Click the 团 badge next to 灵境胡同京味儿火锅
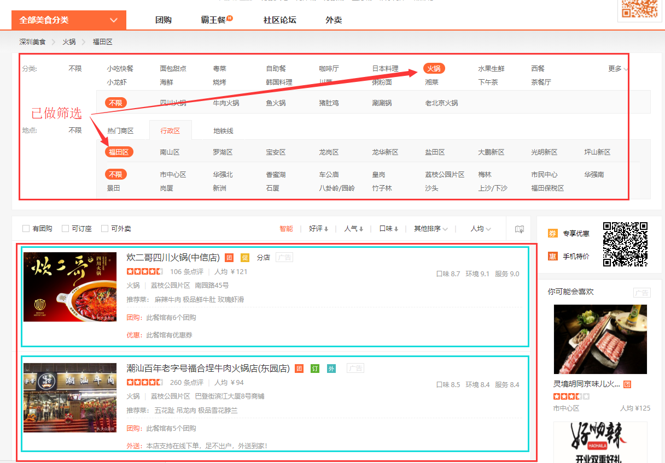 (627, 384)
